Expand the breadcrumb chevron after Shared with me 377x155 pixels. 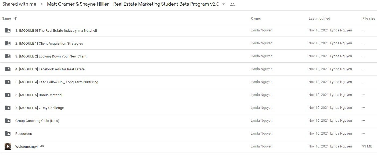click(x=42, y=4)
